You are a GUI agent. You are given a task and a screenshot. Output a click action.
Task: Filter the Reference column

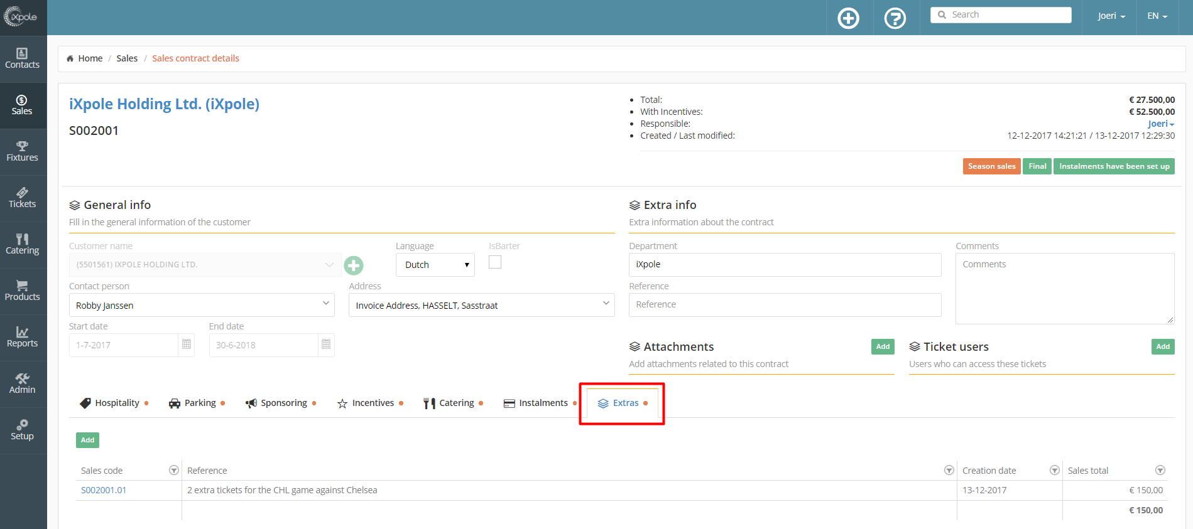[x=949, y=471]
